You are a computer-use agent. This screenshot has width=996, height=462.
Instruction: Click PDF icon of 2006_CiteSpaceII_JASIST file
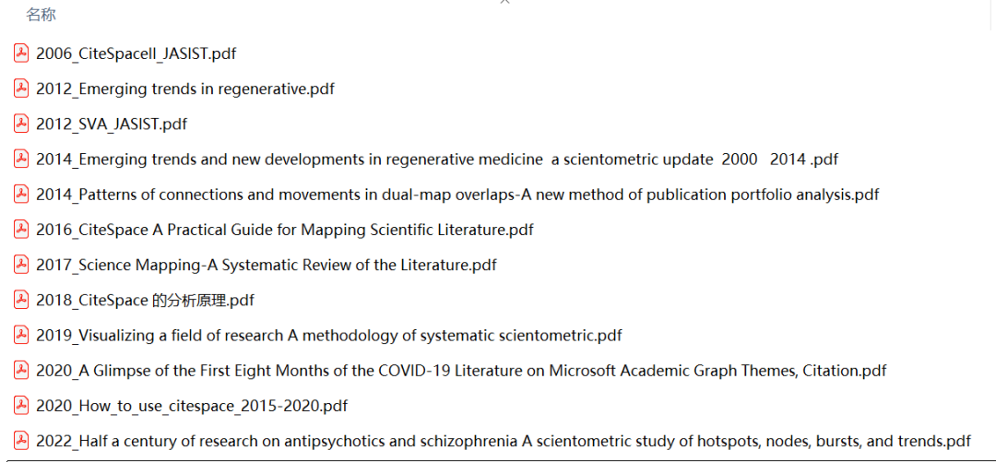[x=21, y=53]
